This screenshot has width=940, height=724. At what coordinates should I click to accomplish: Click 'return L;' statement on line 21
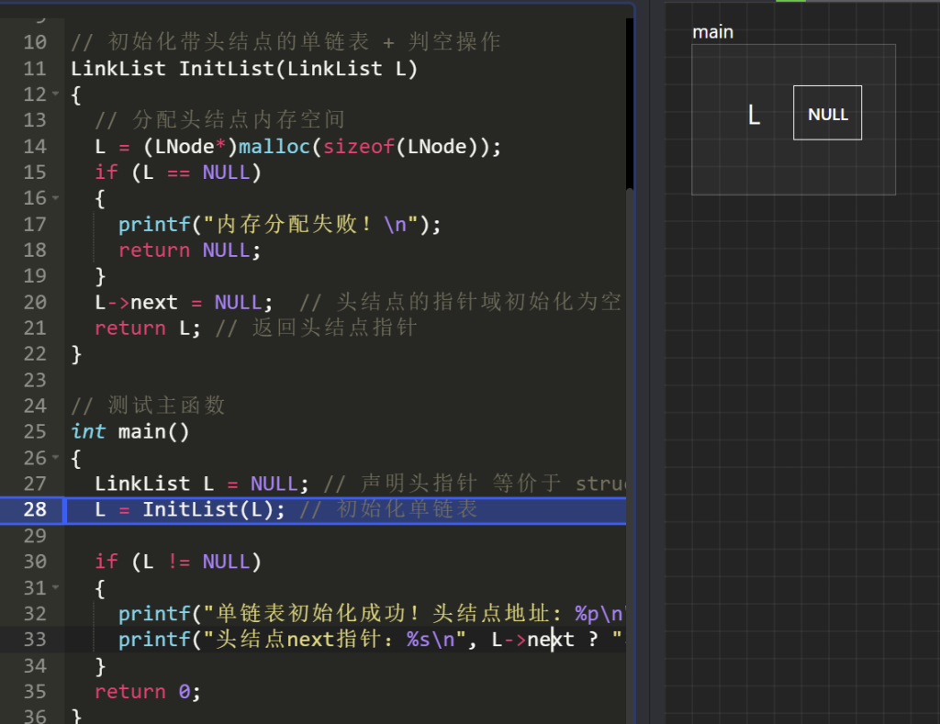click(x=148, y=328)
